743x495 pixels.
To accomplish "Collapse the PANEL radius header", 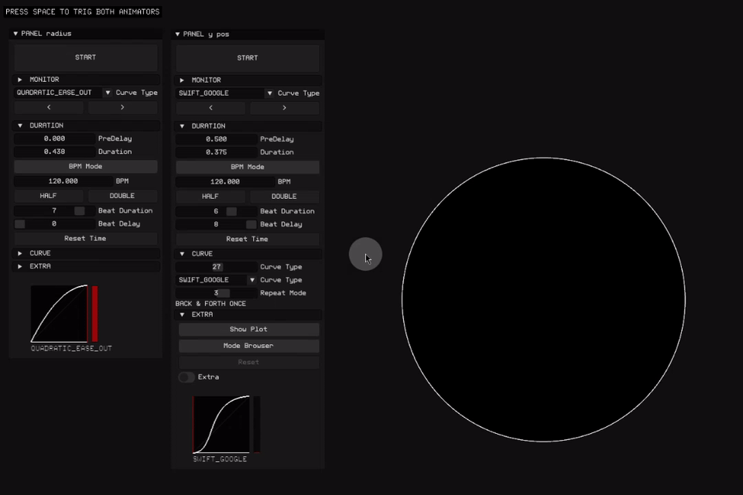I will tap(85, 33).
